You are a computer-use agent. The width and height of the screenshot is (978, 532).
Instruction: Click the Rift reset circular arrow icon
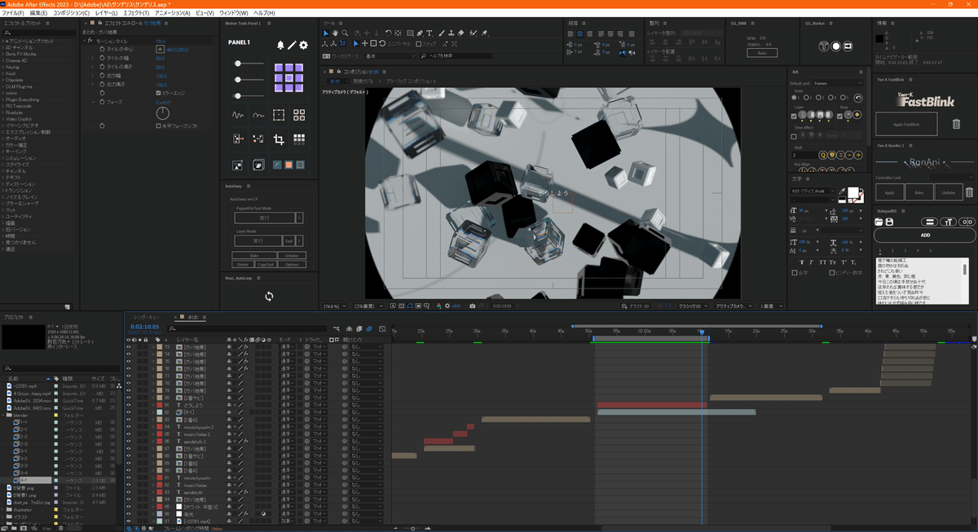point(858,98)
